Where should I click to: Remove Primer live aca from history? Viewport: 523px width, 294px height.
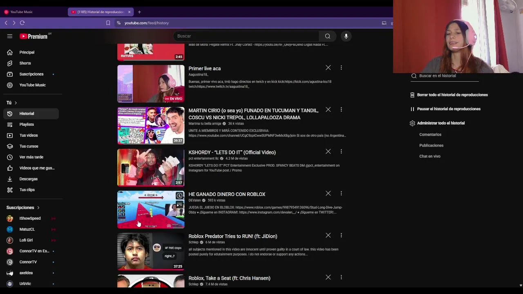click(328, 67)
